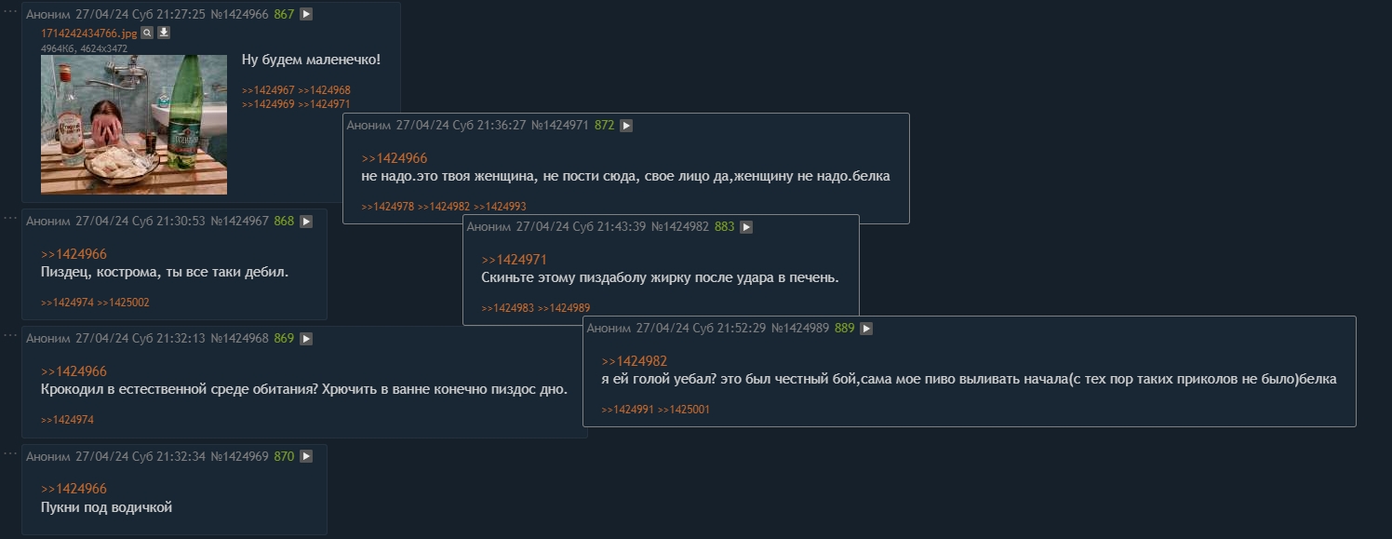Open the three-dots menu for post №1424969
The height and width of the screenshot is (539, 1392).
point(9,452)
